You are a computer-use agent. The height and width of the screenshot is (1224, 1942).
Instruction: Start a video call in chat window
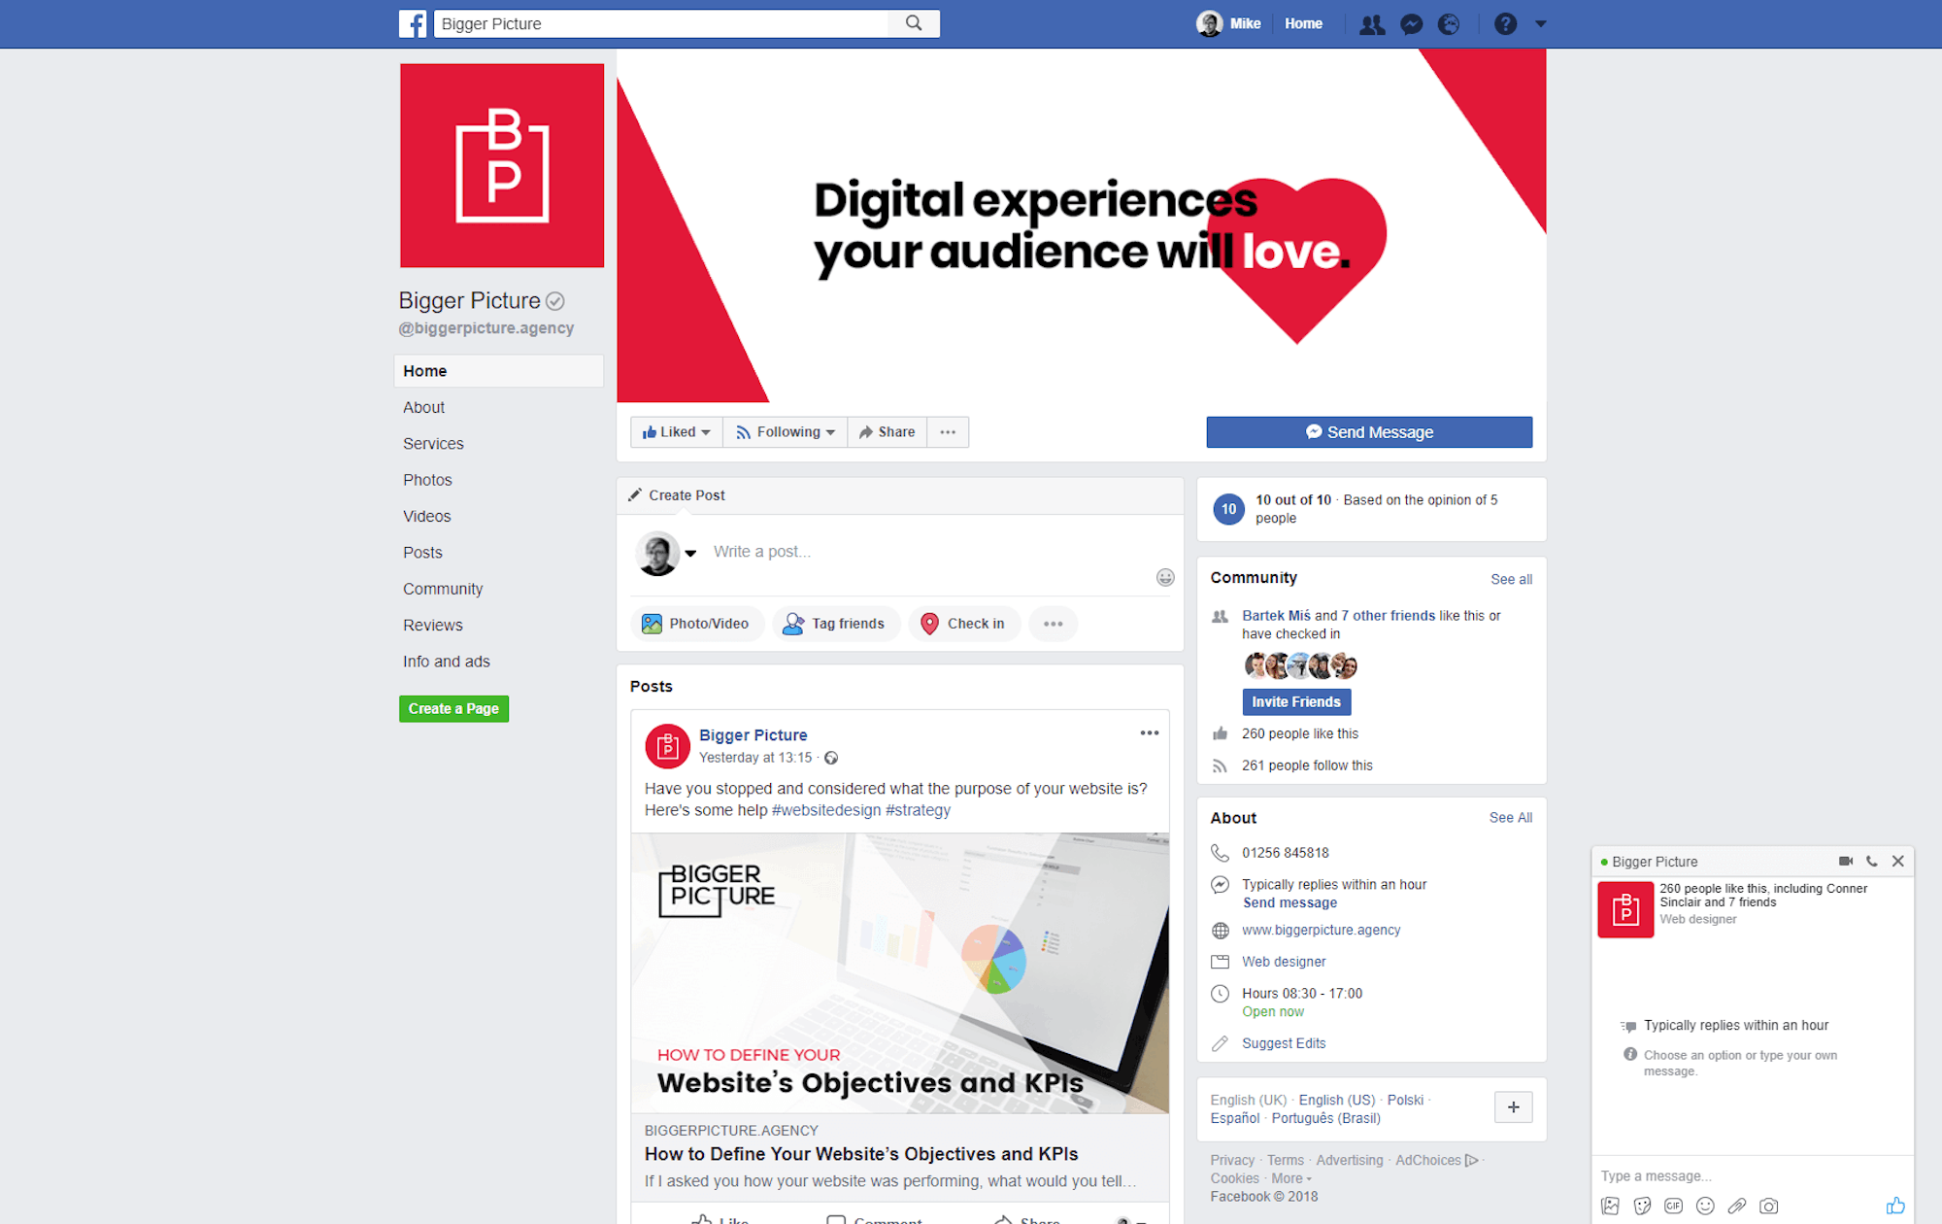click(x=1846, y=862)
